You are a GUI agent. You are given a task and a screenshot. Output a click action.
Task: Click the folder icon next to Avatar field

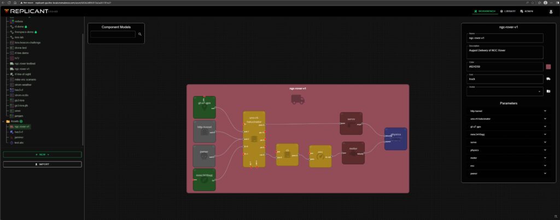548,91
